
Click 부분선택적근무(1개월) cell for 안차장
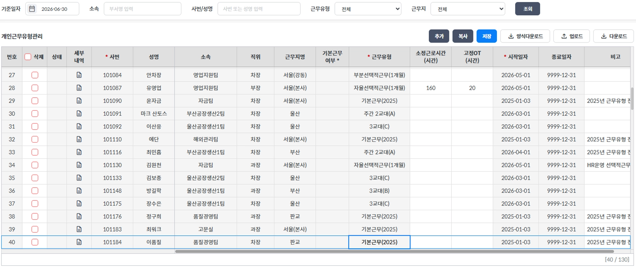point(380,75)
